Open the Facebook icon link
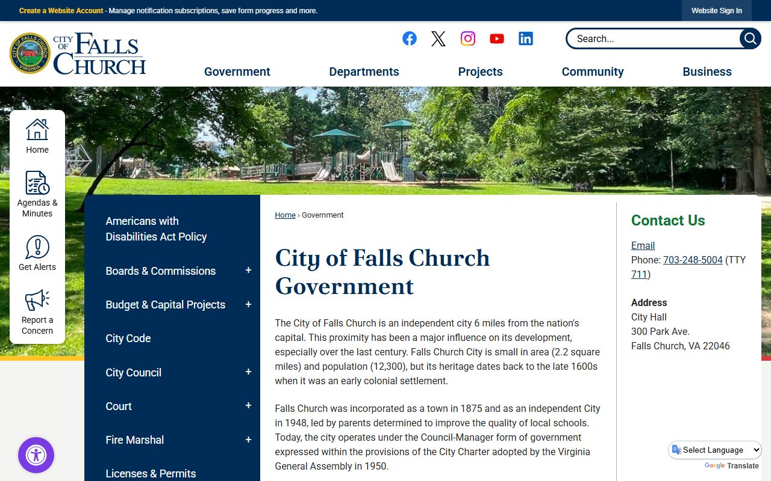The width and height of the screenshot is (771, 481). [410, 38]
